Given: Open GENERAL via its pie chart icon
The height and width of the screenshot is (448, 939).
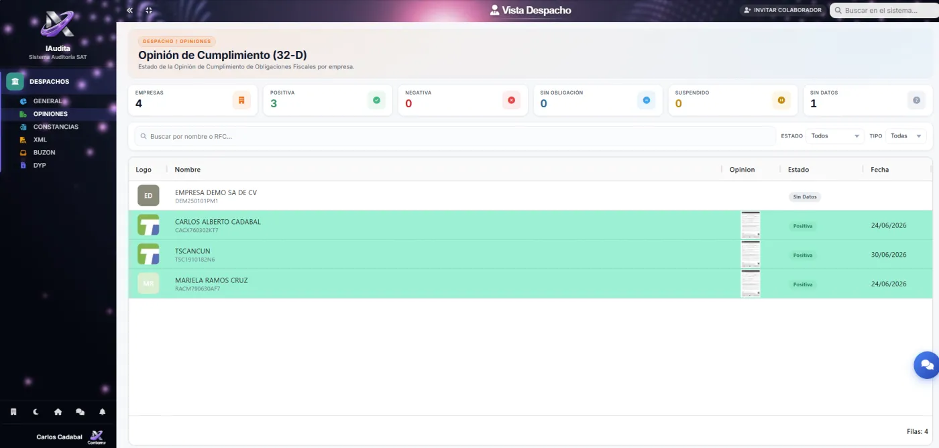Looking at the screenshot, I should (23, 101).
